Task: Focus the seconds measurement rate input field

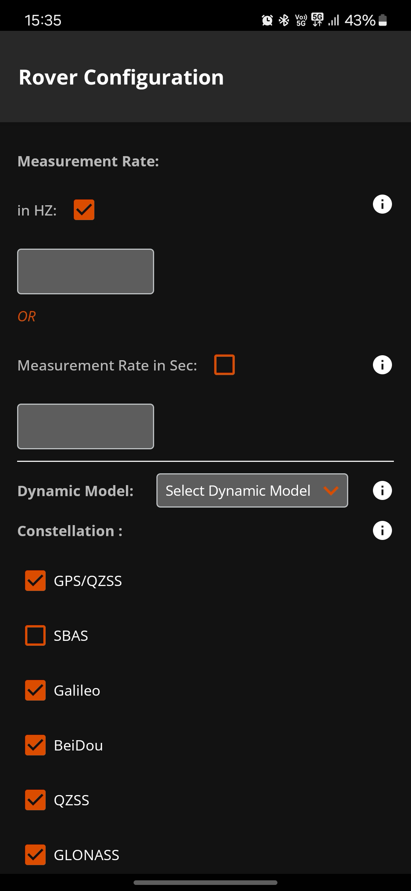Action: point(86,426)
